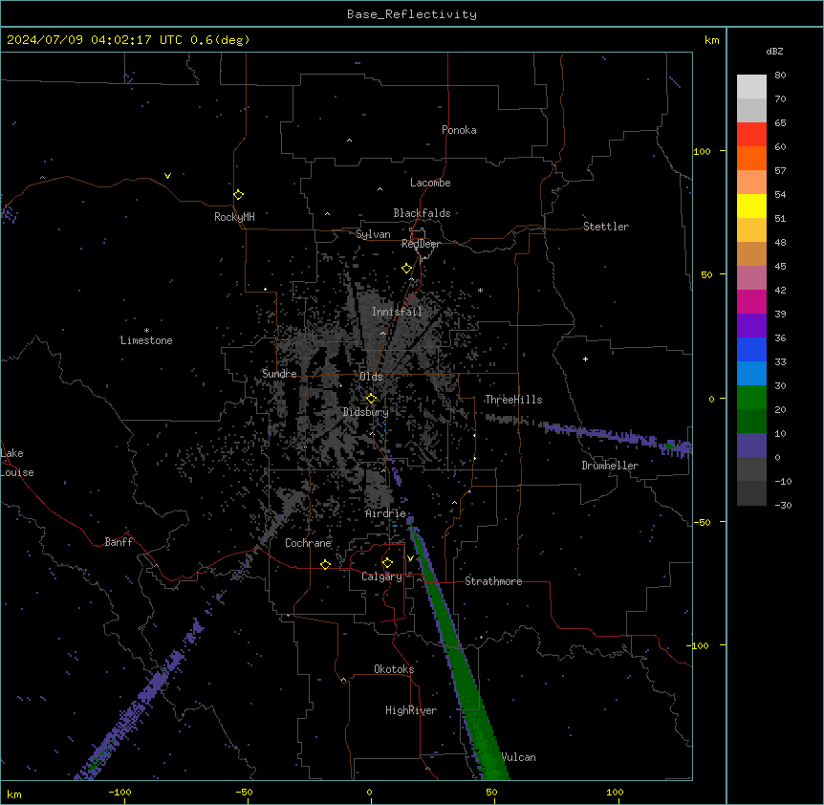This screenshot has width=824, height=805.
Task: Click the RockyMH label
Action: [x=234, y=217]
